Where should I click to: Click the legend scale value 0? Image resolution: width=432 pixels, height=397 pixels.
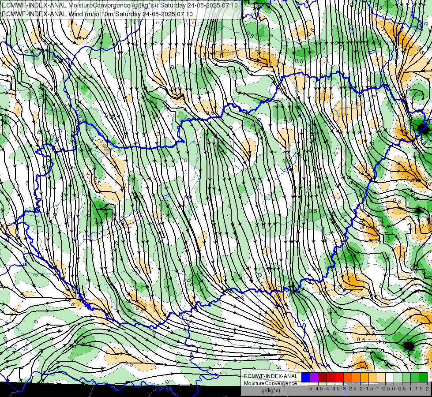point(394,389)
